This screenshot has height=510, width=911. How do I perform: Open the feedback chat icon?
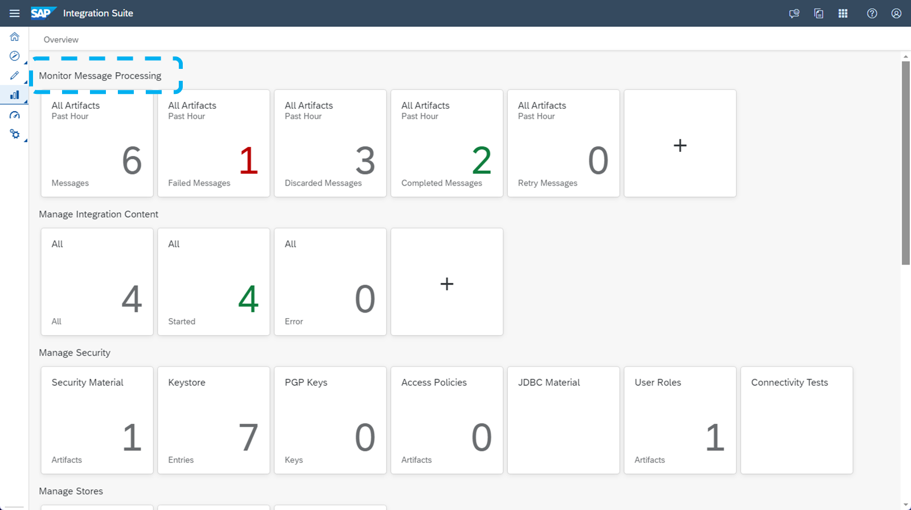tap(794, 14)
